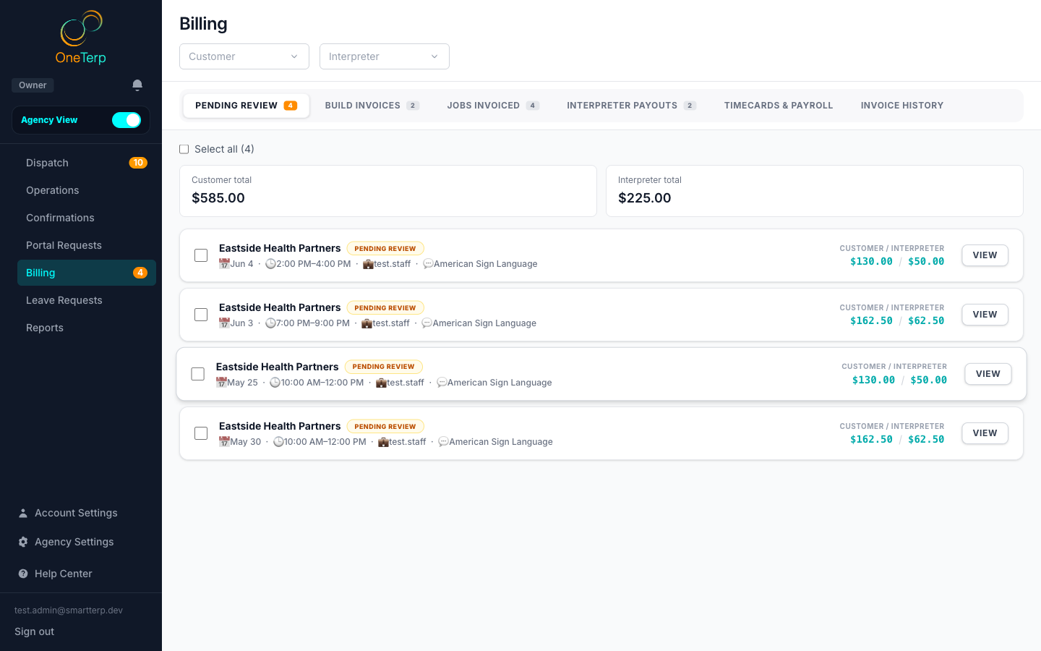The image size is (1041, 651).
Task: Click briefcase icon in Jun 3 row
Action: click(367, 323)
